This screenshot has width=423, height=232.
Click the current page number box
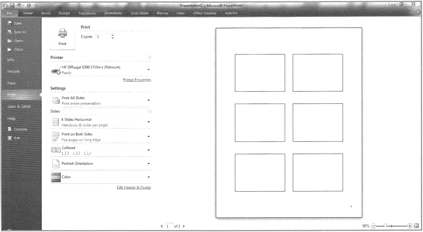[169, 226]
